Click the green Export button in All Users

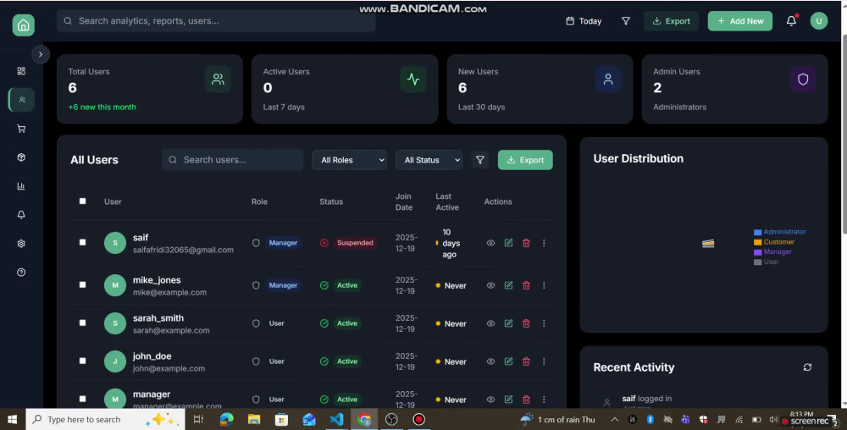tap(525, 160)
